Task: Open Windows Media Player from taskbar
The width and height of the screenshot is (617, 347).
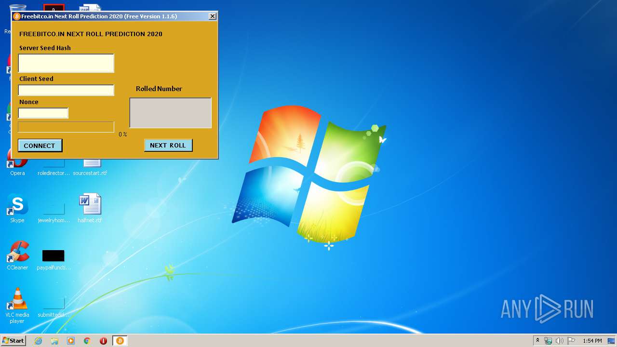Action: pos(71,341)
